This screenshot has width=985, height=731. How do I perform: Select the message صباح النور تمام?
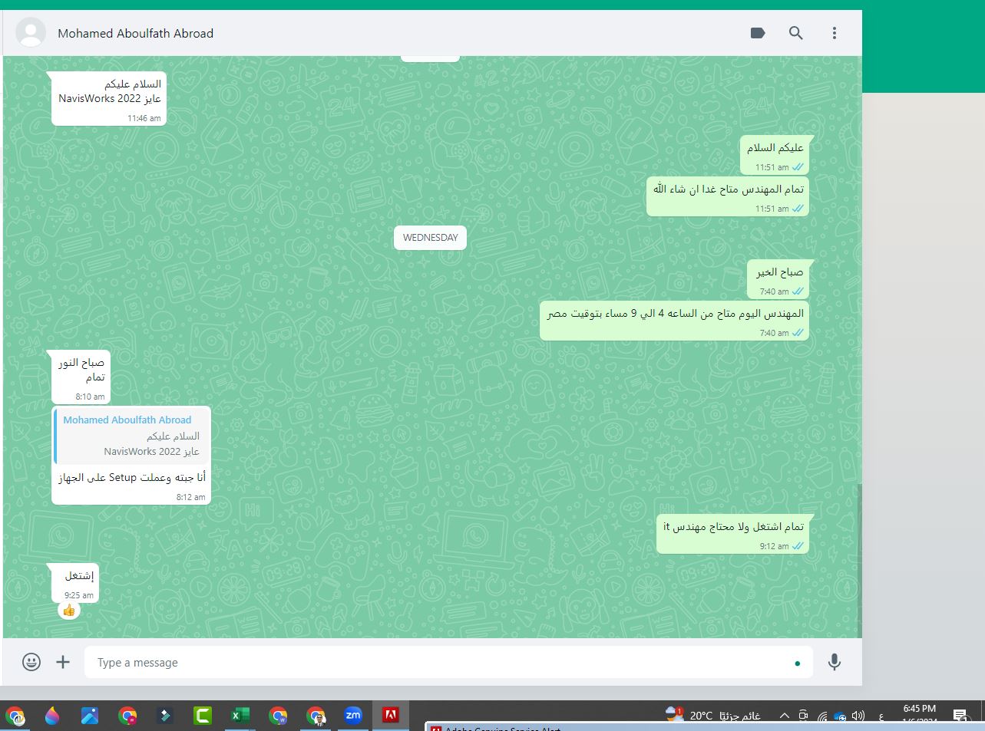(81, 377)
